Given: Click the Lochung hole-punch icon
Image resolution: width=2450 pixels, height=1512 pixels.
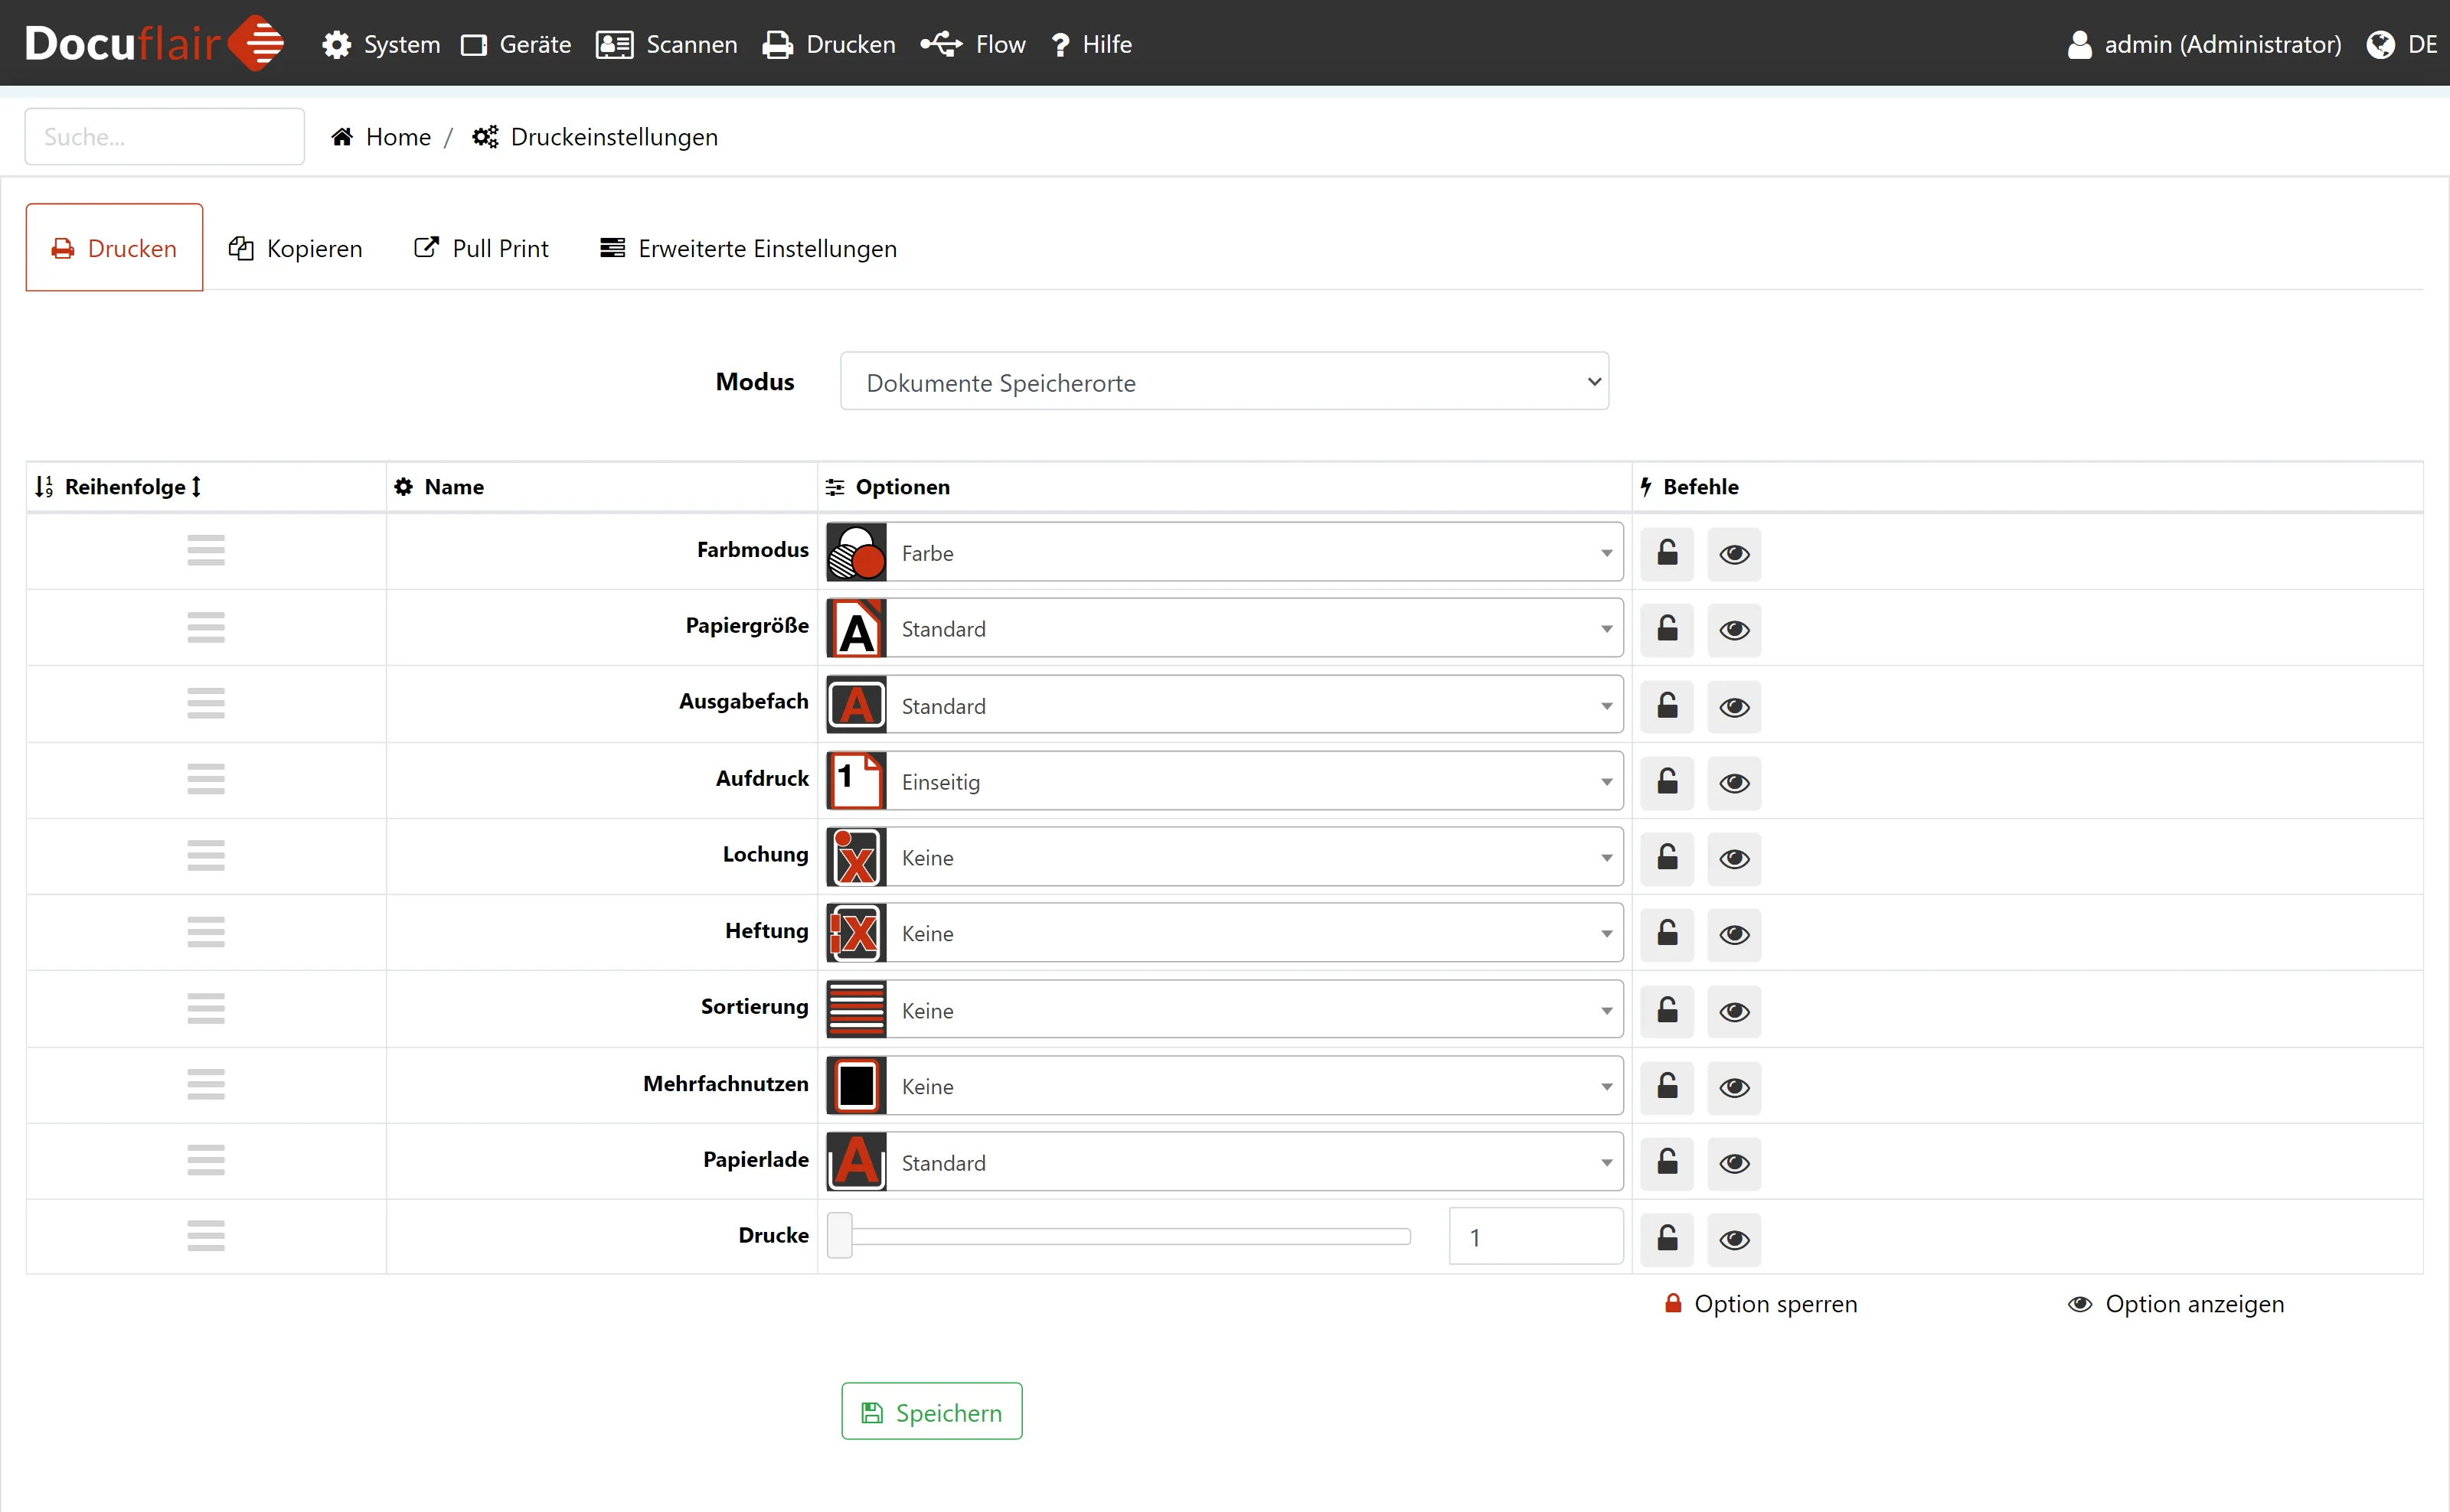Looking at the screenshot, I should [x=856, y=857].
